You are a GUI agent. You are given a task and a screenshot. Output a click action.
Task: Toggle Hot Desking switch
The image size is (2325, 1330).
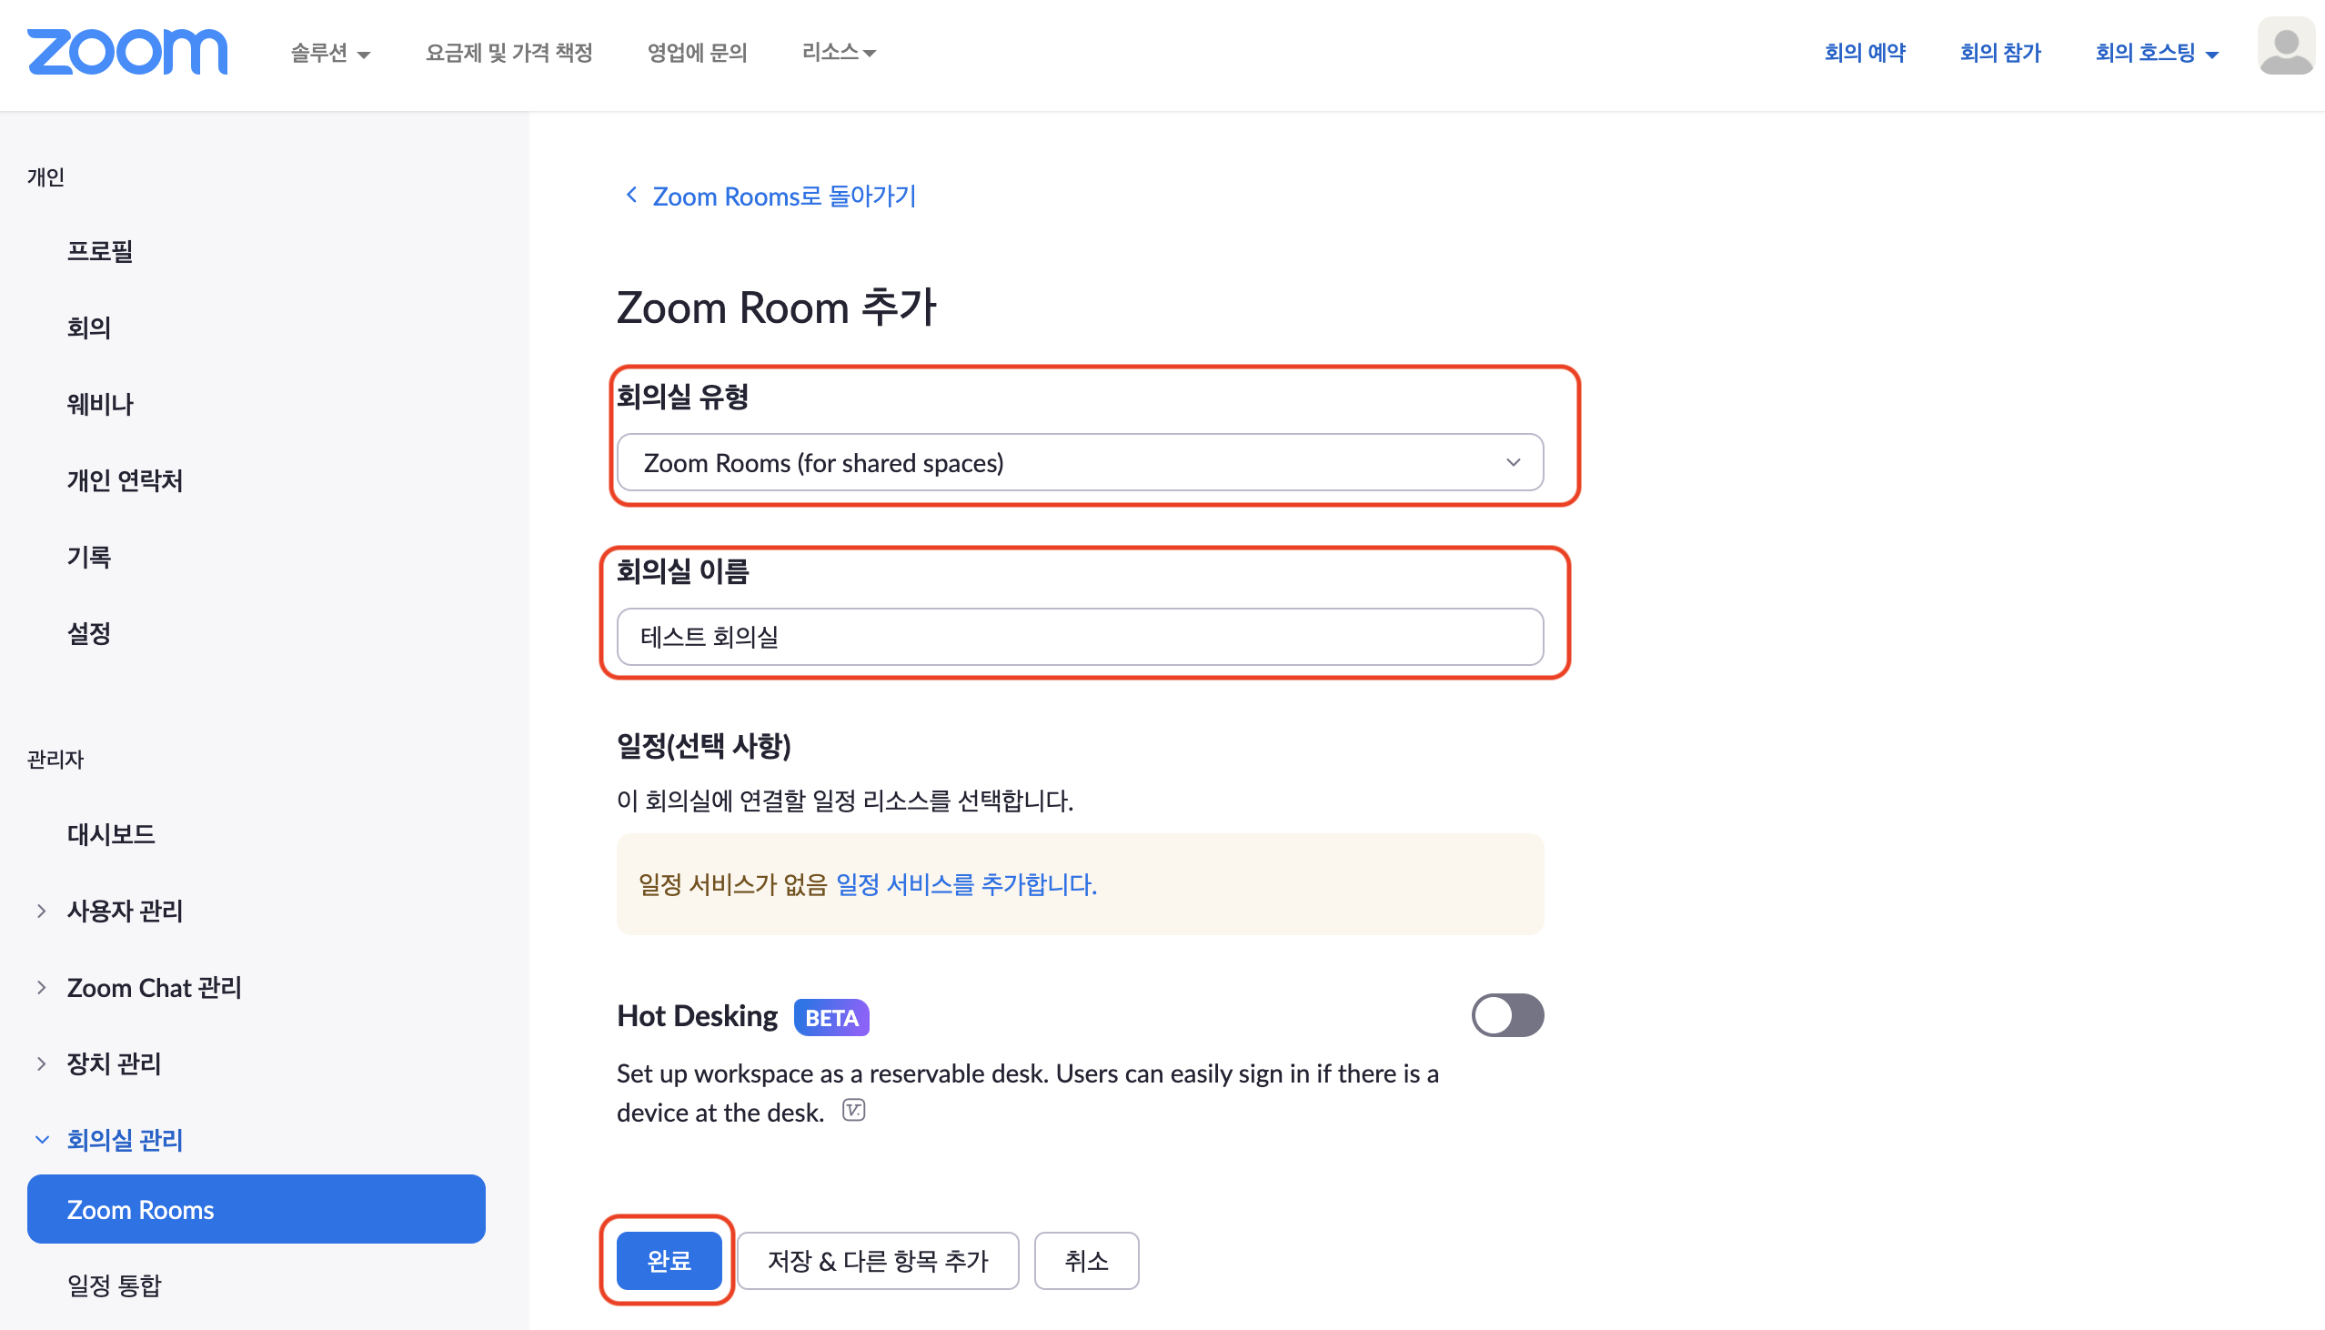pyautogui.click(x=1506, y=1015)
